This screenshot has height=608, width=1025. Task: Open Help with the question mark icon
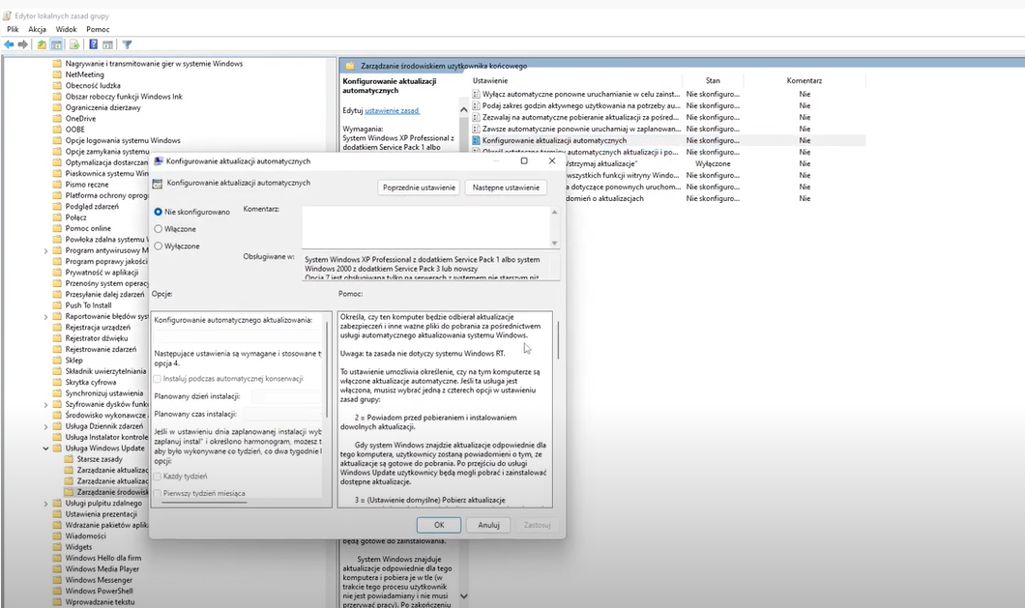pyautogui.click(x=94, y=44)
